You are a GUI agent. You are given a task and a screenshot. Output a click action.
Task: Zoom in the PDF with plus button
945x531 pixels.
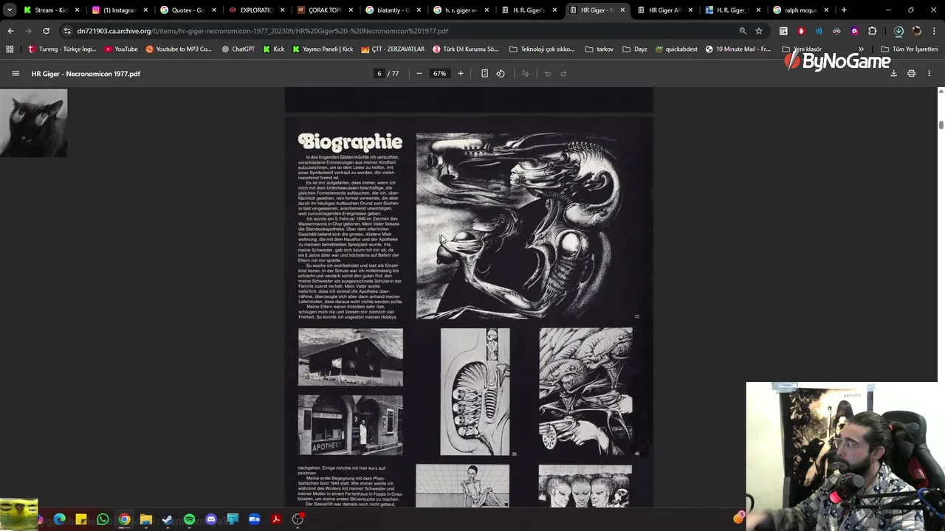pos(461,74)
